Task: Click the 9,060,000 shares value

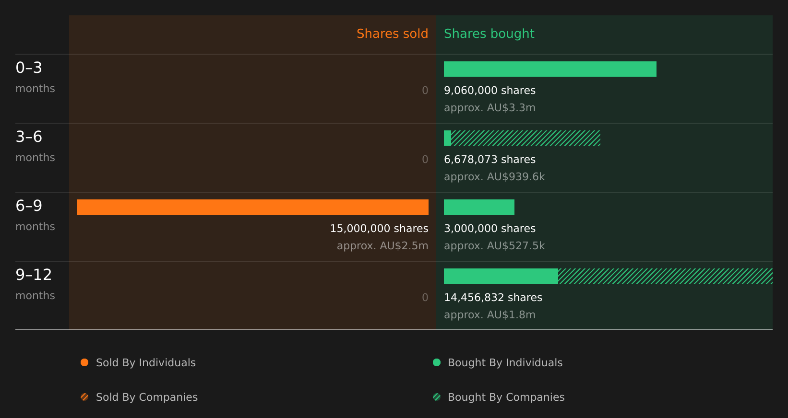Action: pos(490,91)
